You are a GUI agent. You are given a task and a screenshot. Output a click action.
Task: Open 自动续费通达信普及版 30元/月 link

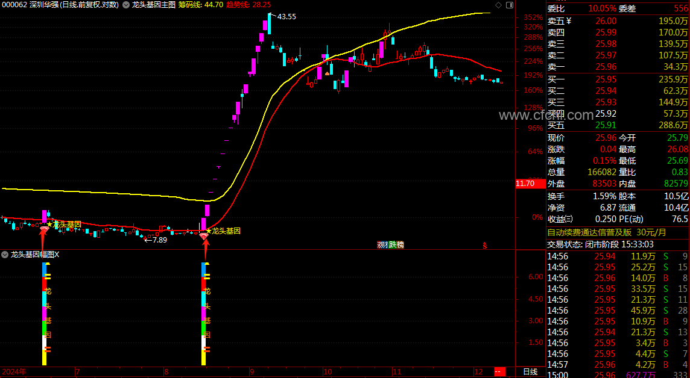pyautogui.click(x=607, y=232)
